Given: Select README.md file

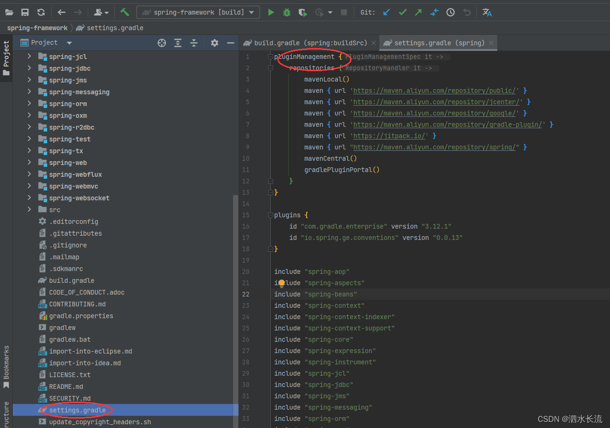Looking at the screenshot, I should (66, 387).
